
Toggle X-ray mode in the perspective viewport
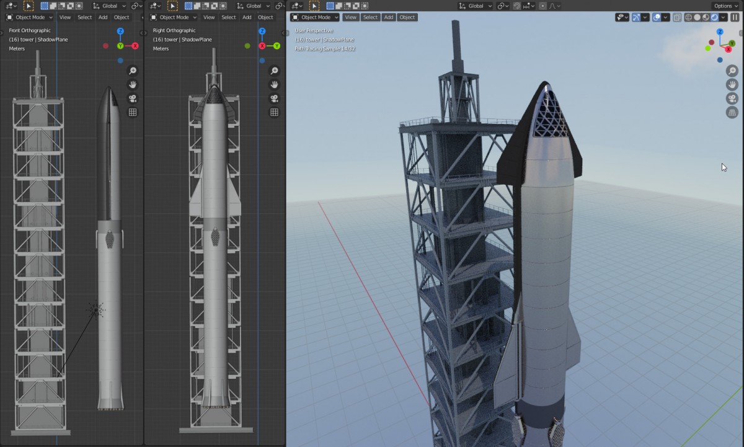pyautogui.click(x=677, y=17)
